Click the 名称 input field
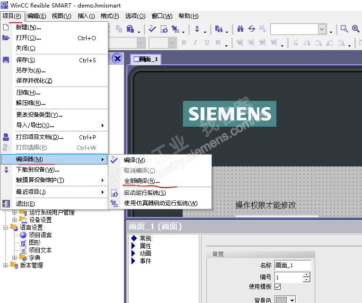This screenshot has height=303, width=362. (292, 265)
